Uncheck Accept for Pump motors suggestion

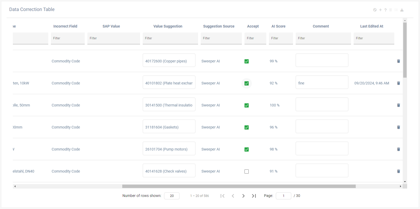coord(247,149)
